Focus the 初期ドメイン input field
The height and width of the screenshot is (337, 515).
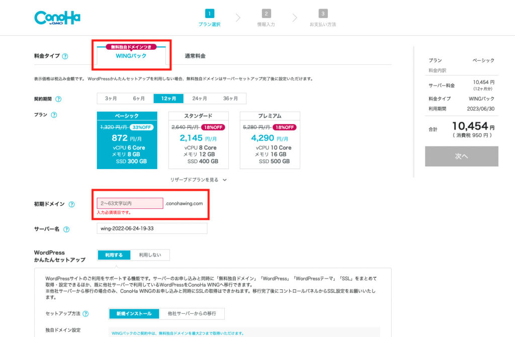point(130,203)
